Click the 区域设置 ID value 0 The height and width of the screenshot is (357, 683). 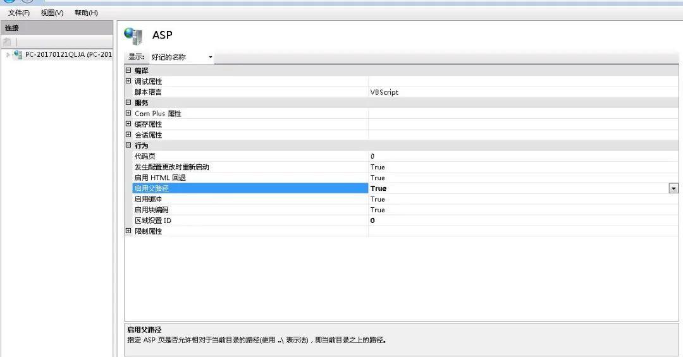(372, 221)
